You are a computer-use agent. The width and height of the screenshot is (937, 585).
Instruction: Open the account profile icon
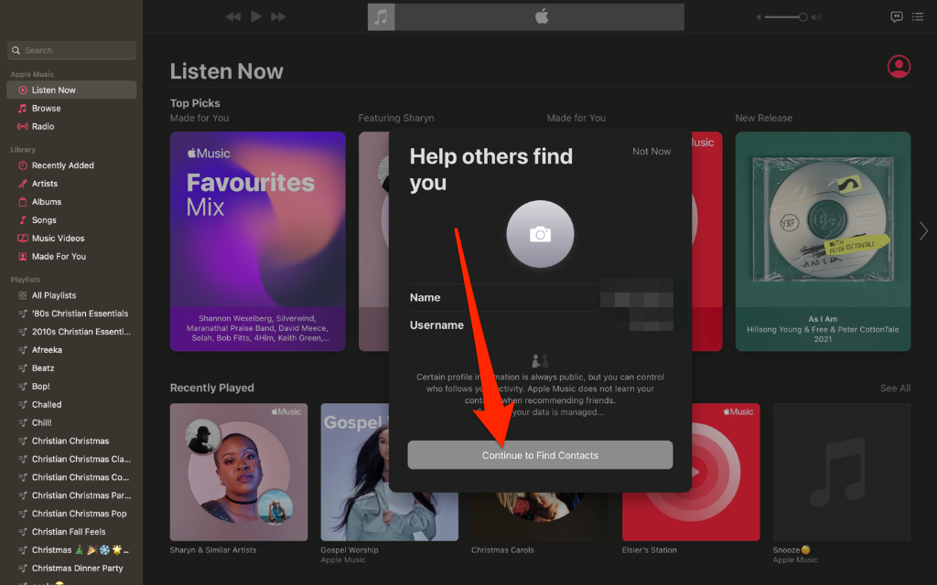coord(899,67)
